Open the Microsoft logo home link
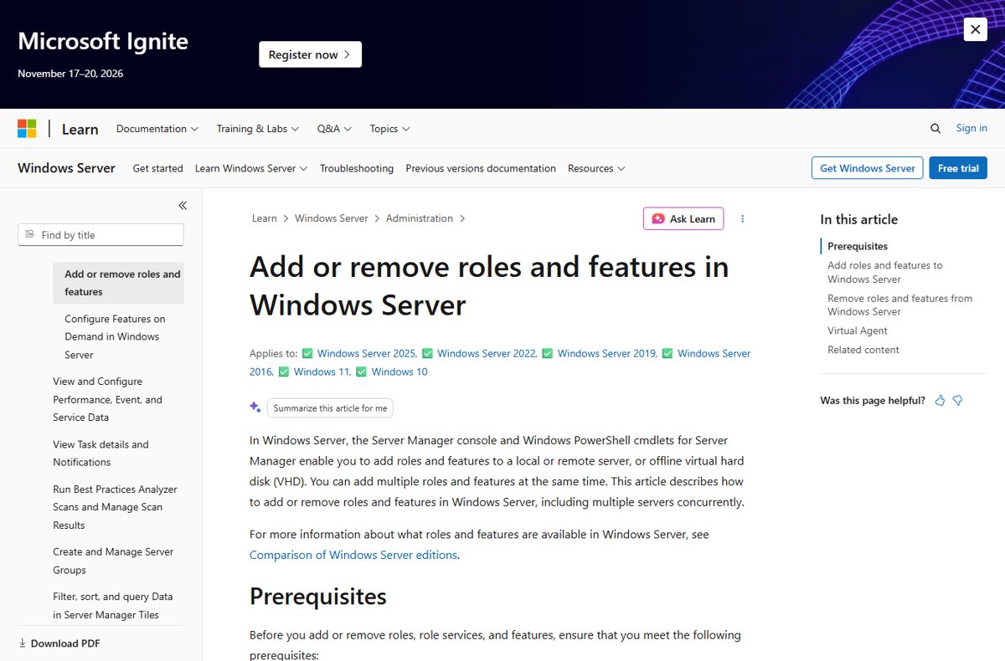This screenshot has height=661, width=1005. click(x=27, y=129)
